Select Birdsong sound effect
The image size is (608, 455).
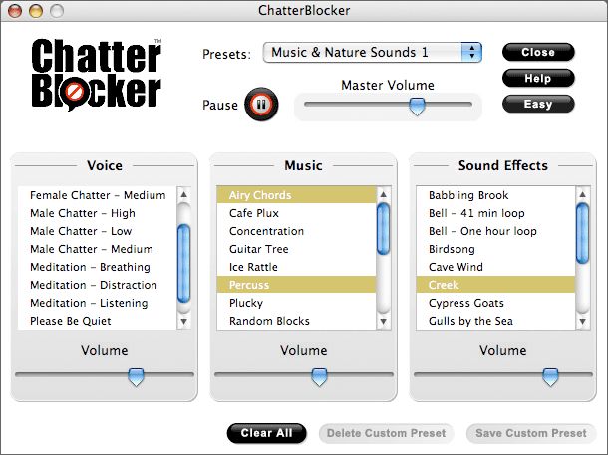(x=495, y=249)
